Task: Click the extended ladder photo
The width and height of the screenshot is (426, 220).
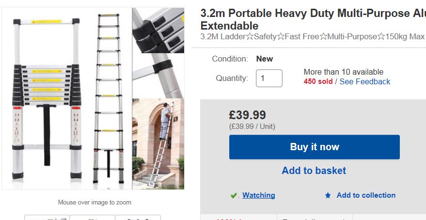Action: tap(108, 97)
